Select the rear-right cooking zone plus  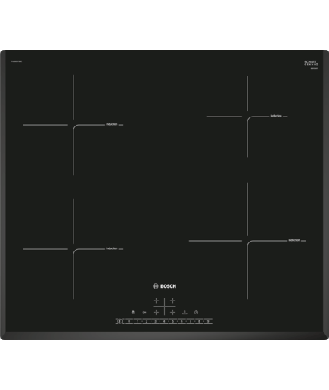(172, 301)
